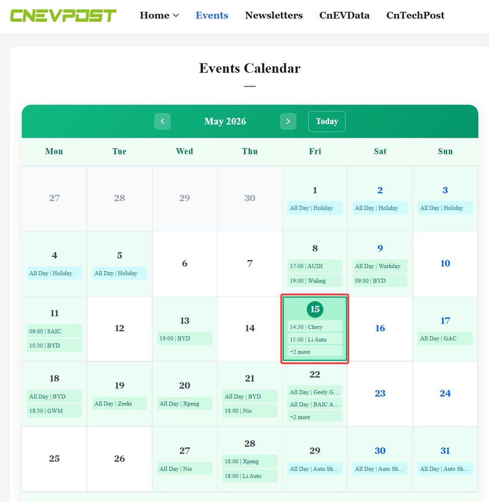
Task: Open 19:00 BYD event on May 13
Action: point(184,338)
